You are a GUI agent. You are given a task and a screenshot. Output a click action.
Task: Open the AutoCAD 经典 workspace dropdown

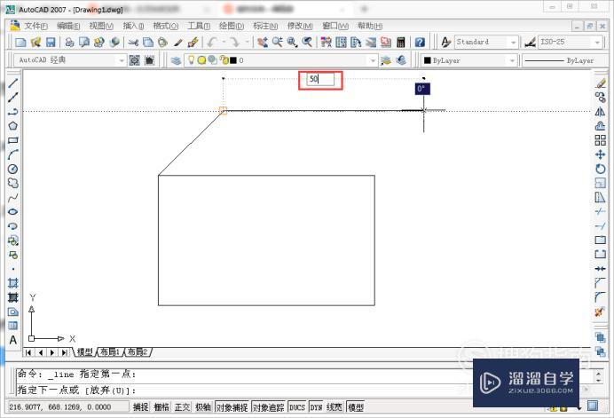pyautogui.click(x=122, y=60)
